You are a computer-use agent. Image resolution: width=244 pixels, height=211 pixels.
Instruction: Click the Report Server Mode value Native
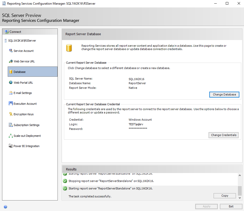click(133, 88)
